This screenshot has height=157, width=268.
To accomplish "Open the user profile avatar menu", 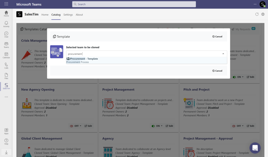I will (x=262, y=4).
